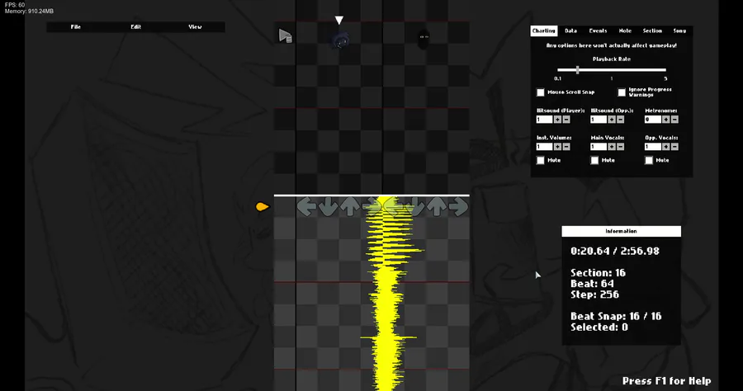Enable the Mouse Scroll Snap checkbox
Screen dimensions: 743x391
tap(541, 92)
